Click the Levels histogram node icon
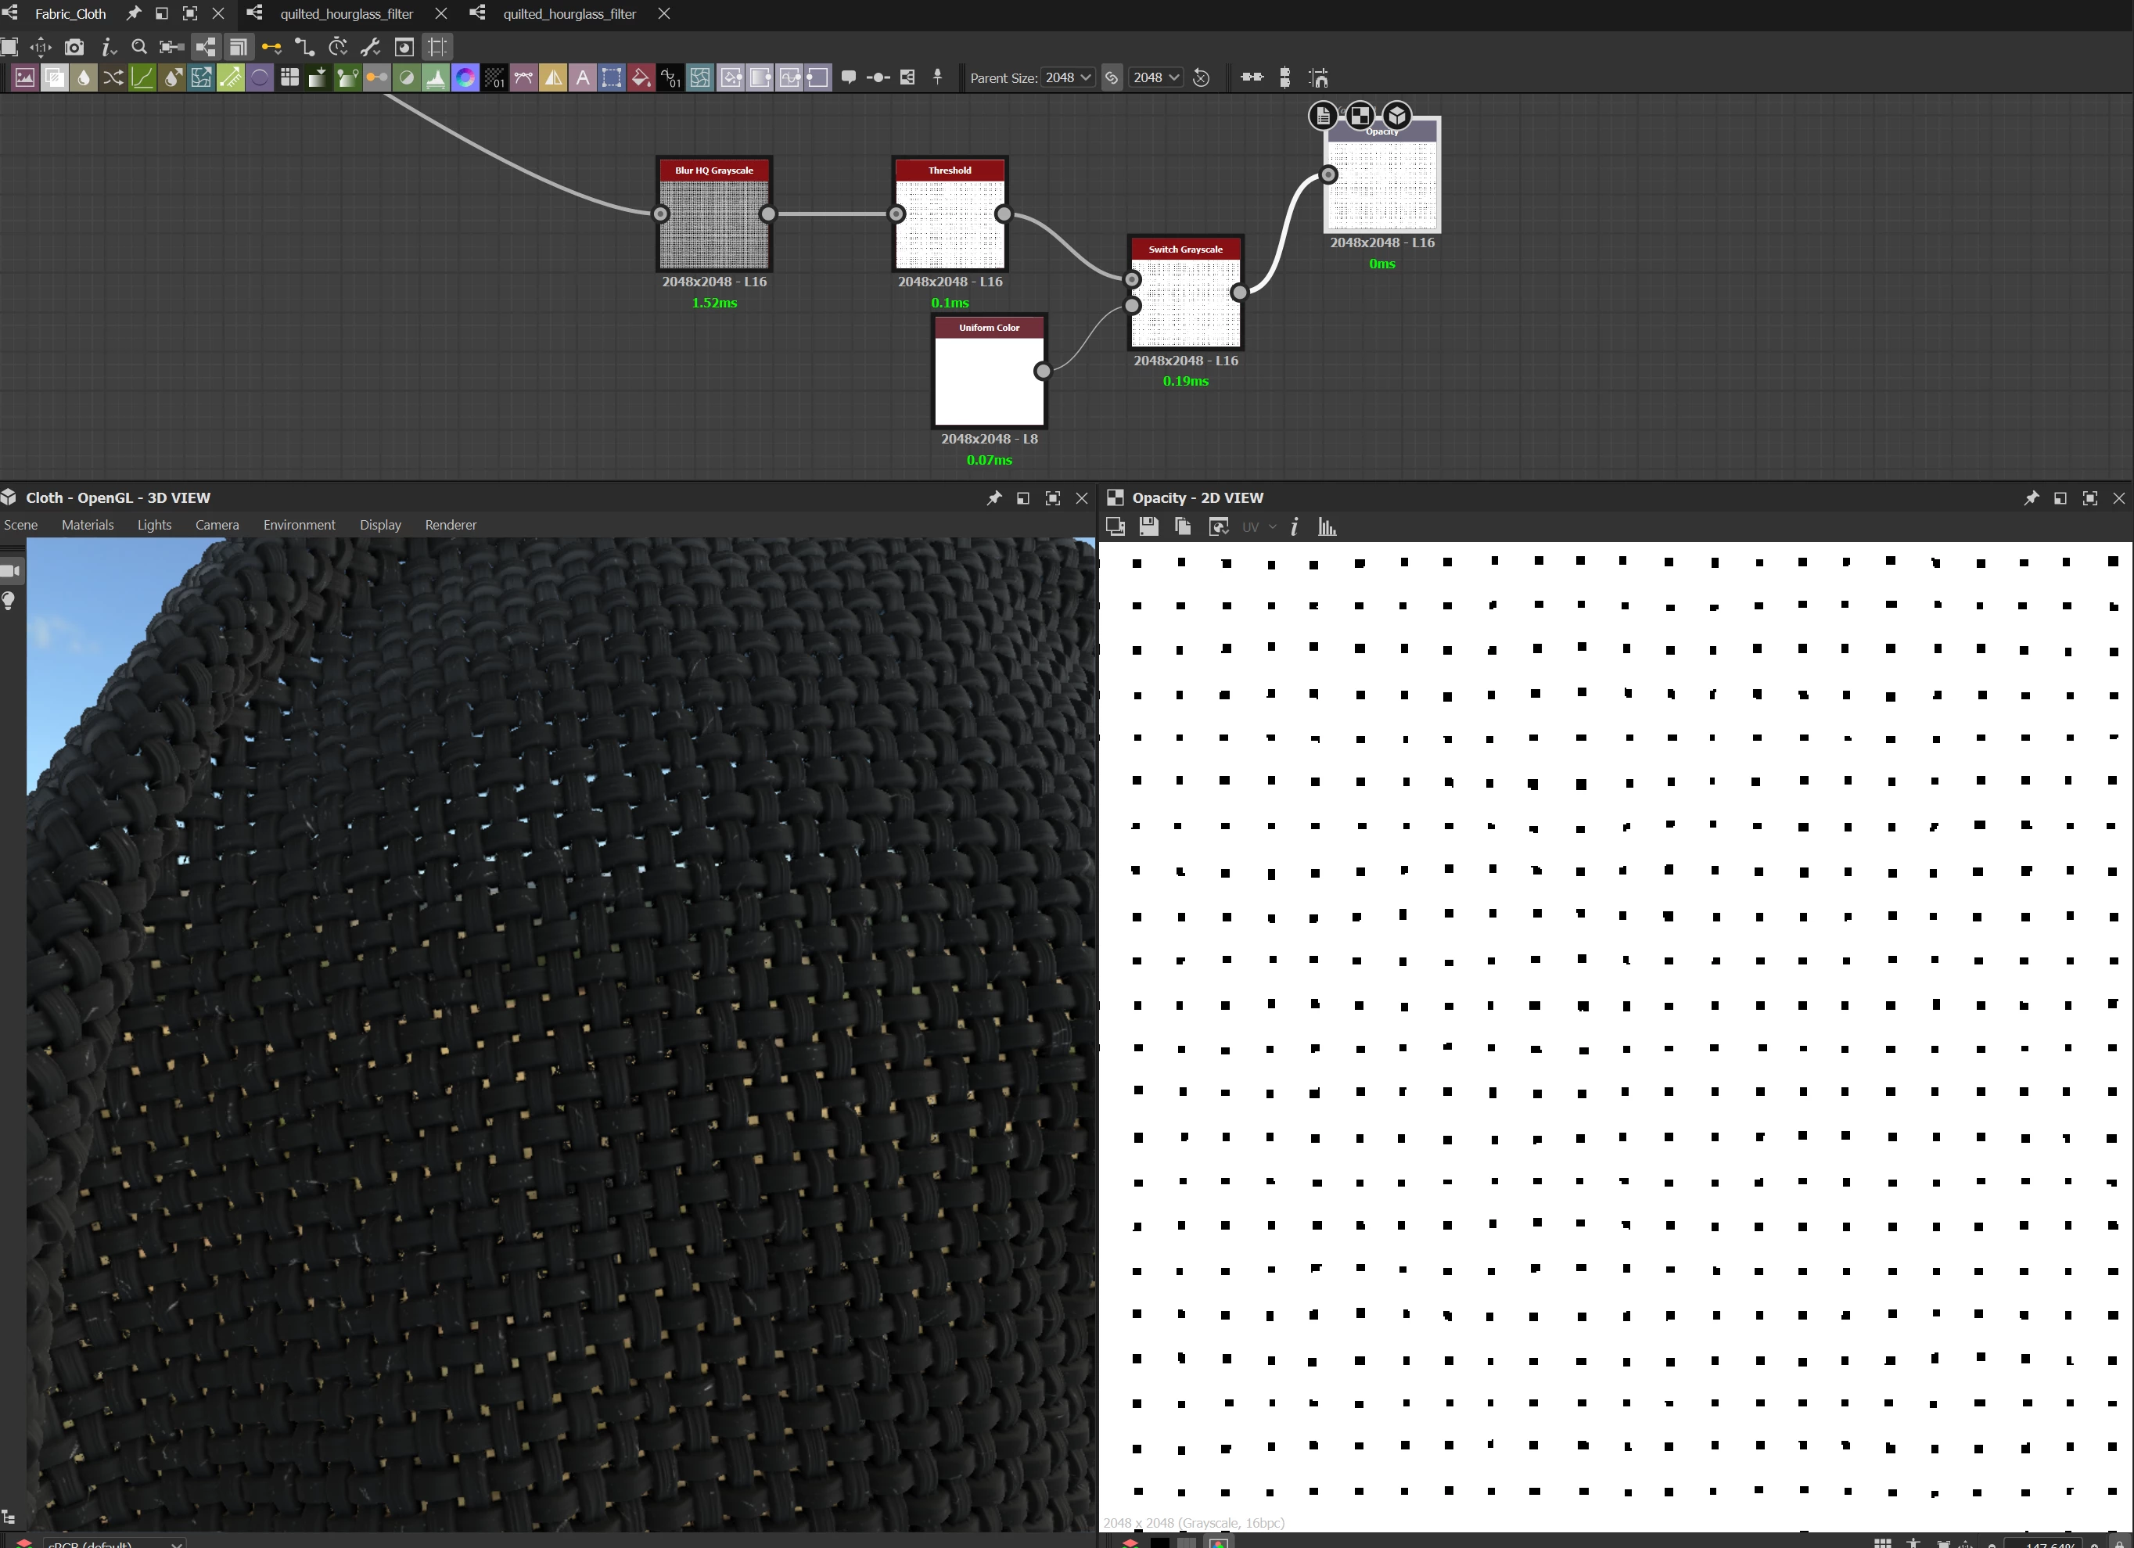Image resolution: width=2134 pixels, height=1548 pixels. point(436,78)
